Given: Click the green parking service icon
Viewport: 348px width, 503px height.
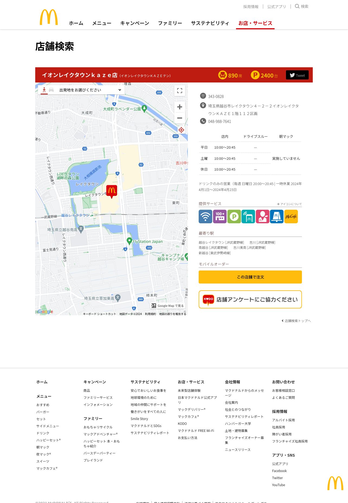Looking at the screenshot, I should [234, 217].
